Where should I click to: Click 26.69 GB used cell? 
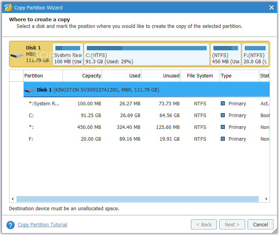(x=130, y=115)
